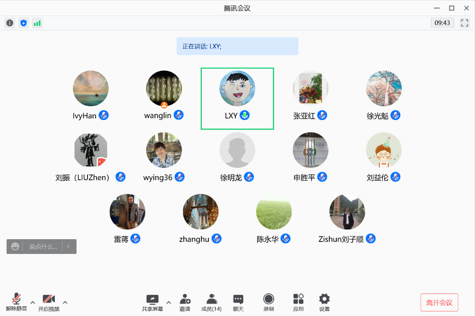Check the green network signal icon
The width and height of the screenshot is (475, 316).
click(x=37, y=23)
